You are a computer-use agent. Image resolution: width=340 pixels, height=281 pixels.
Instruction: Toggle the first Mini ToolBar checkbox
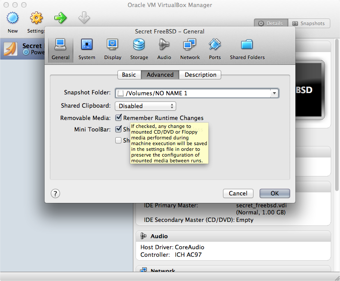tap(118, 129)
